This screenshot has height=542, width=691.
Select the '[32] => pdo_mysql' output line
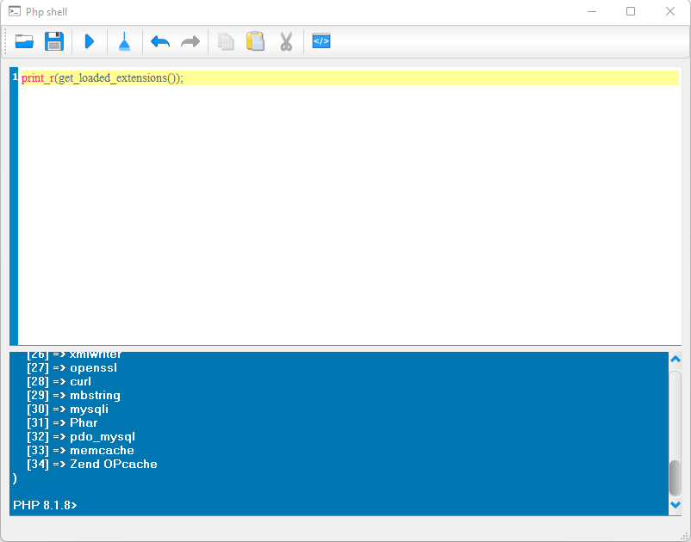coord(81,436)
